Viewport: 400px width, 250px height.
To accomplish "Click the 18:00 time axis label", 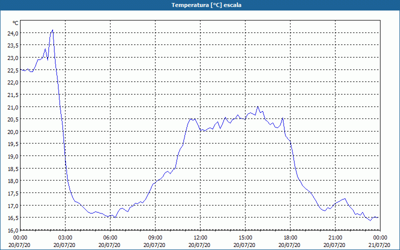I will coord(290,238).
